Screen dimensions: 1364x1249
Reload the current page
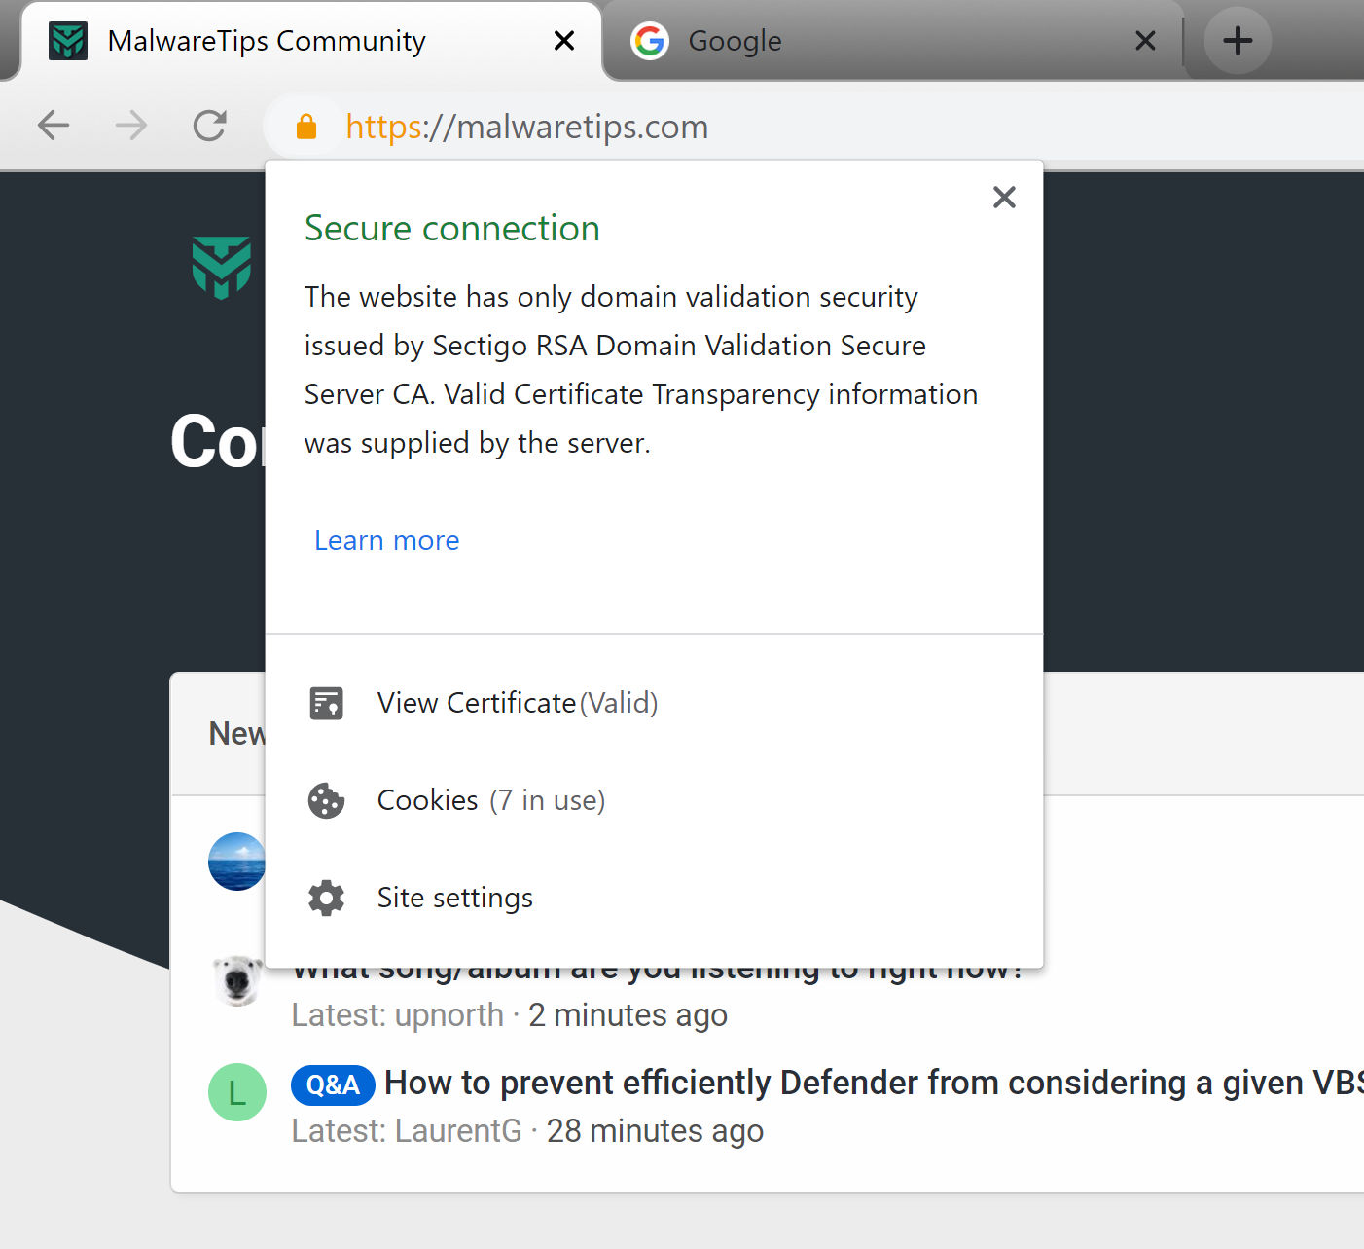tap(209, 126)
